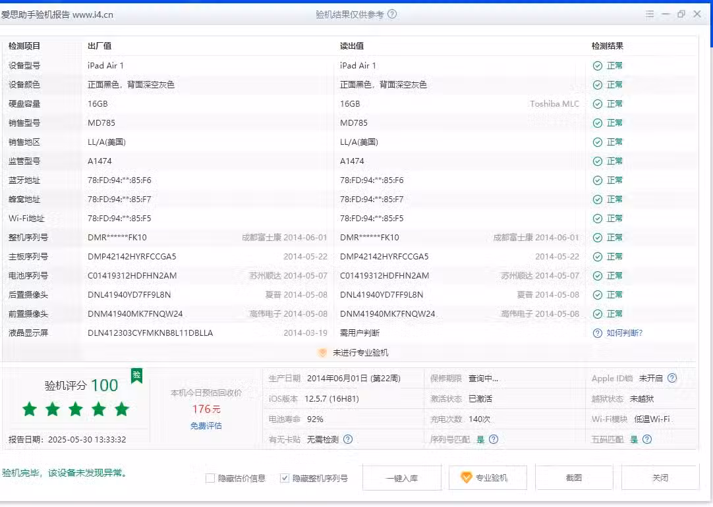This screenshot has width=713, height=507.
Task: Click the help icon beside 验机结果仅供参考
Action: (x=392, y=14)
